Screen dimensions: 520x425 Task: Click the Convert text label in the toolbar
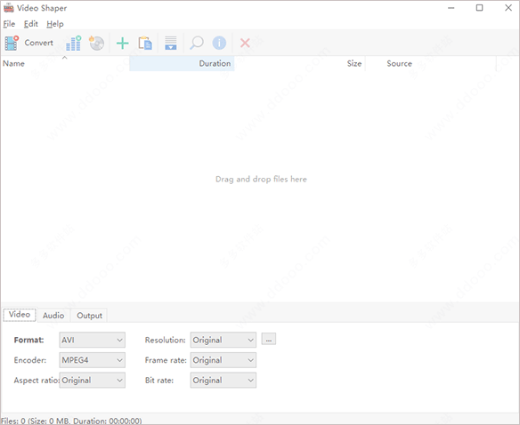tap(39, 43)
